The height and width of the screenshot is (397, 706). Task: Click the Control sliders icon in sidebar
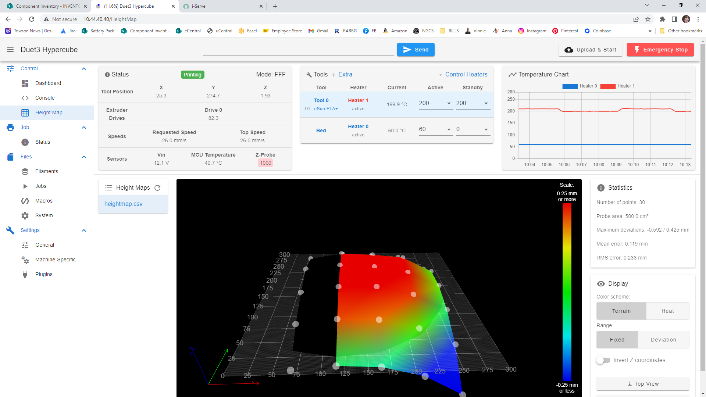(10, 69)
